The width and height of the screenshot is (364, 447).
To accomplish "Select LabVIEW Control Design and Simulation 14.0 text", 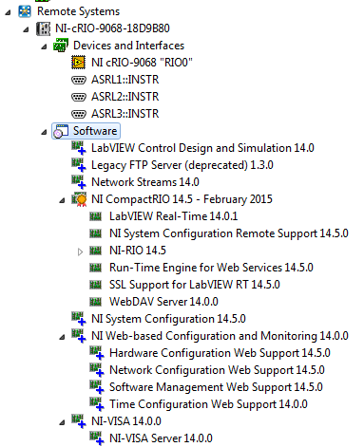I will click(x=202, y=148).
